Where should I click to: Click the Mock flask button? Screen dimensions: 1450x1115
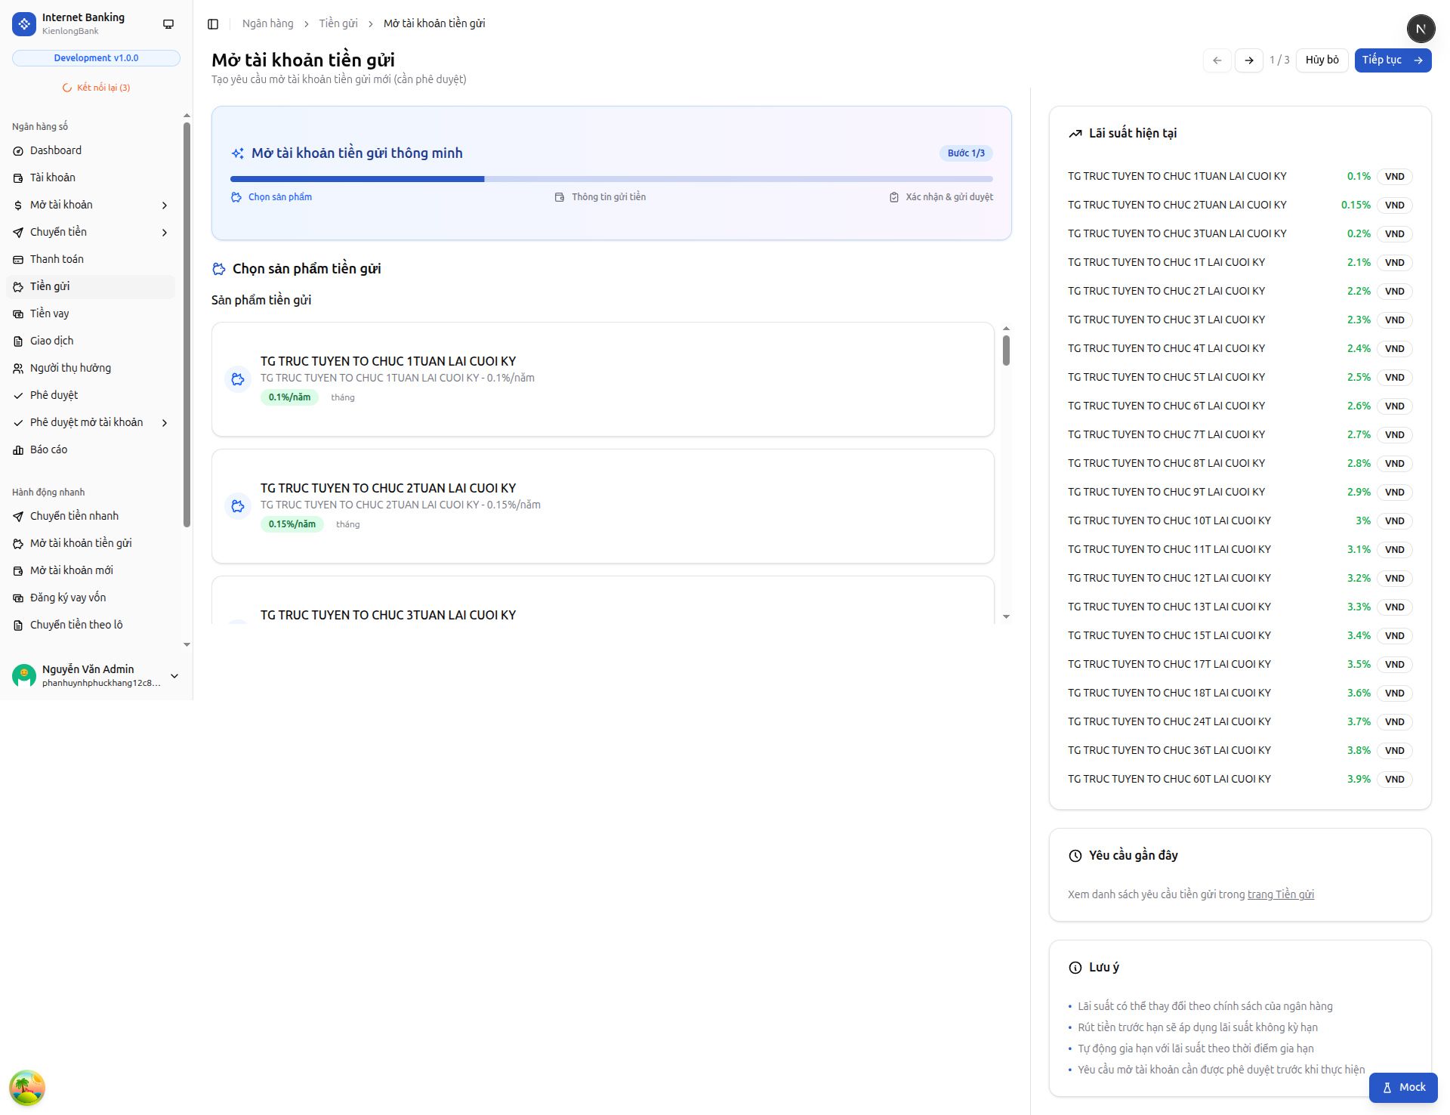[1403, 1088]
